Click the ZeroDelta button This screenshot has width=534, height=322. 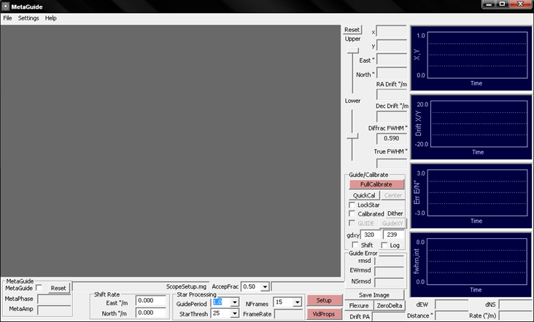pyautogui.click(x=388, y=305)
